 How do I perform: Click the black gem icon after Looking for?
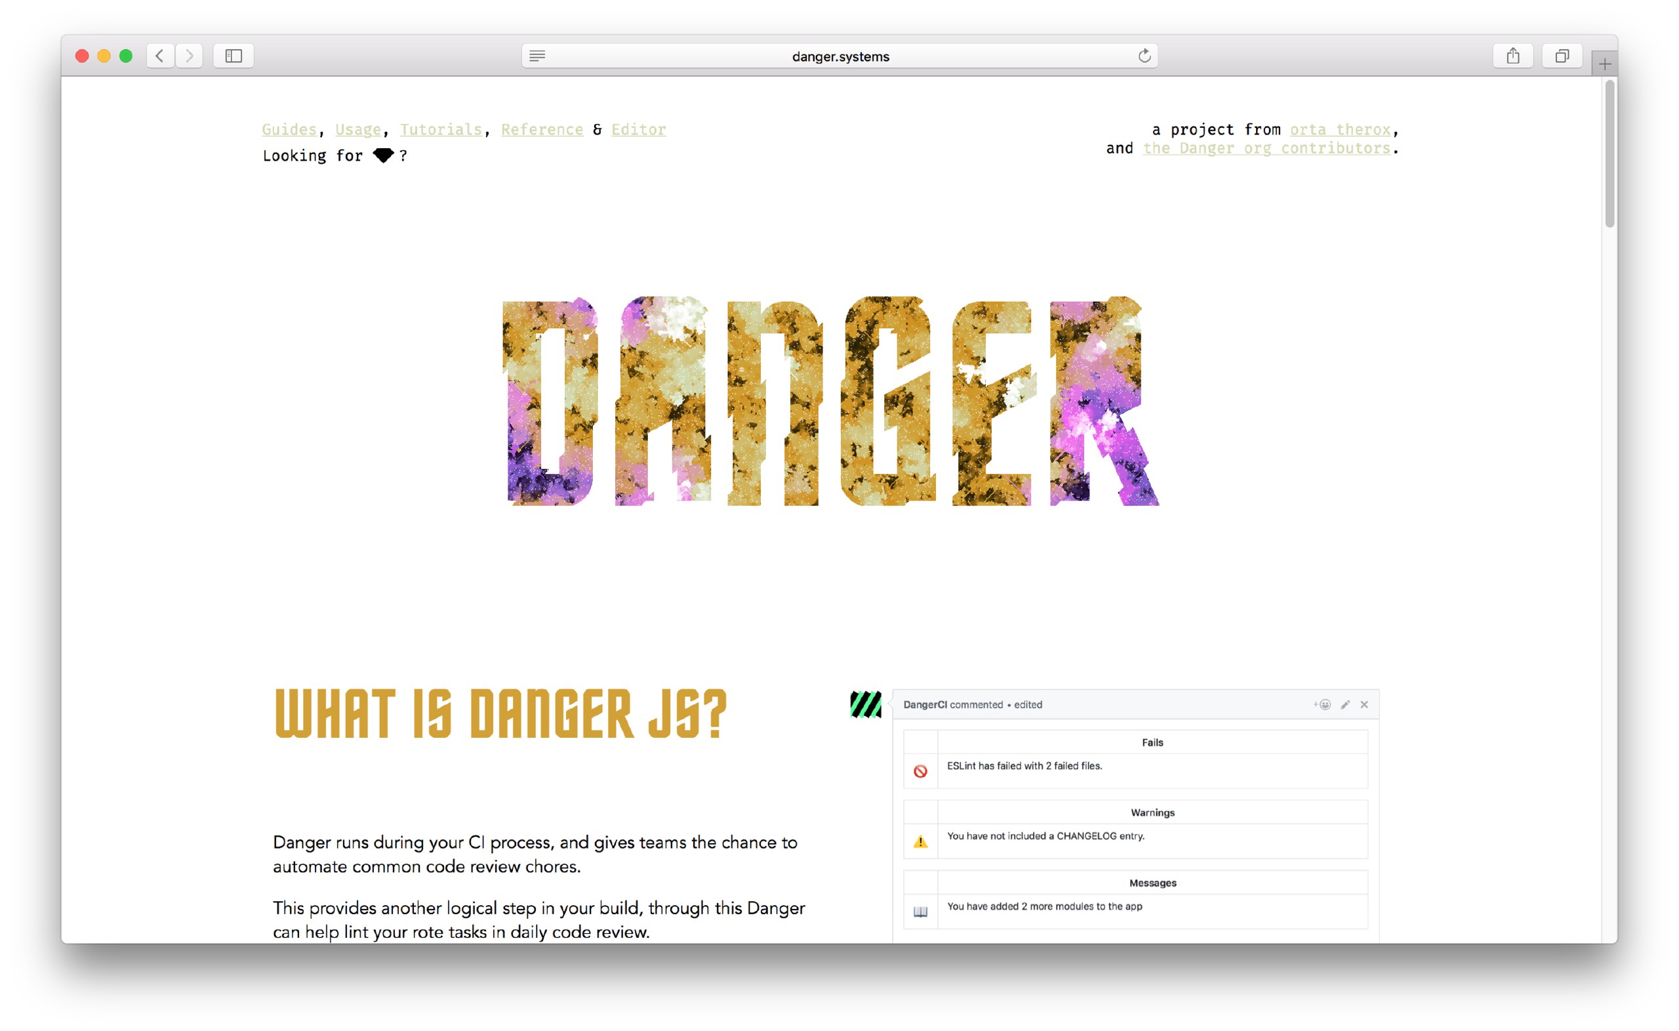(x=384, y=155)
